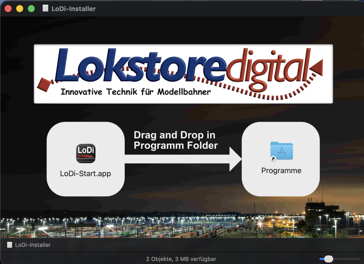The height and width of the screenshot is (264, 364).
Task: Maximize the window with the green button
Action: (31, 9)
